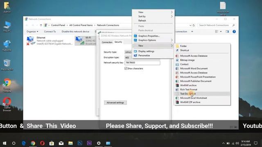Create new Microsoft Excel Worksheet

[x=202, y=98]
